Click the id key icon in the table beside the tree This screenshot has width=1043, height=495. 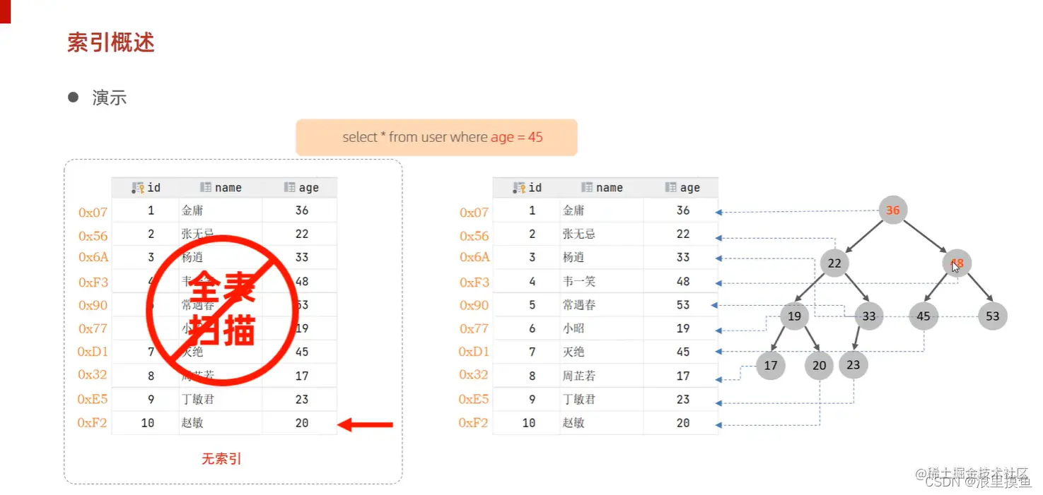click(x=520, y=188)
